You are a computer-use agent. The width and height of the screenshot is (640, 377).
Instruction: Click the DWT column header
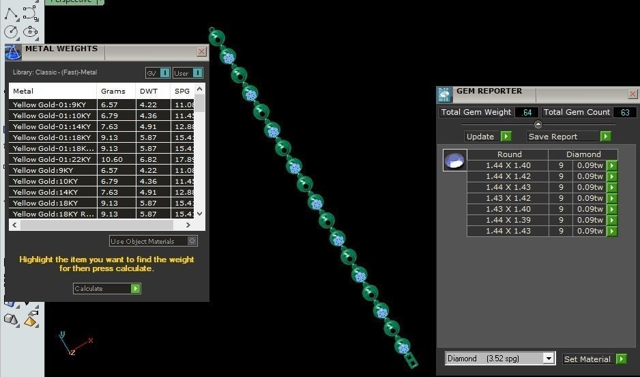tap(153, 91)
